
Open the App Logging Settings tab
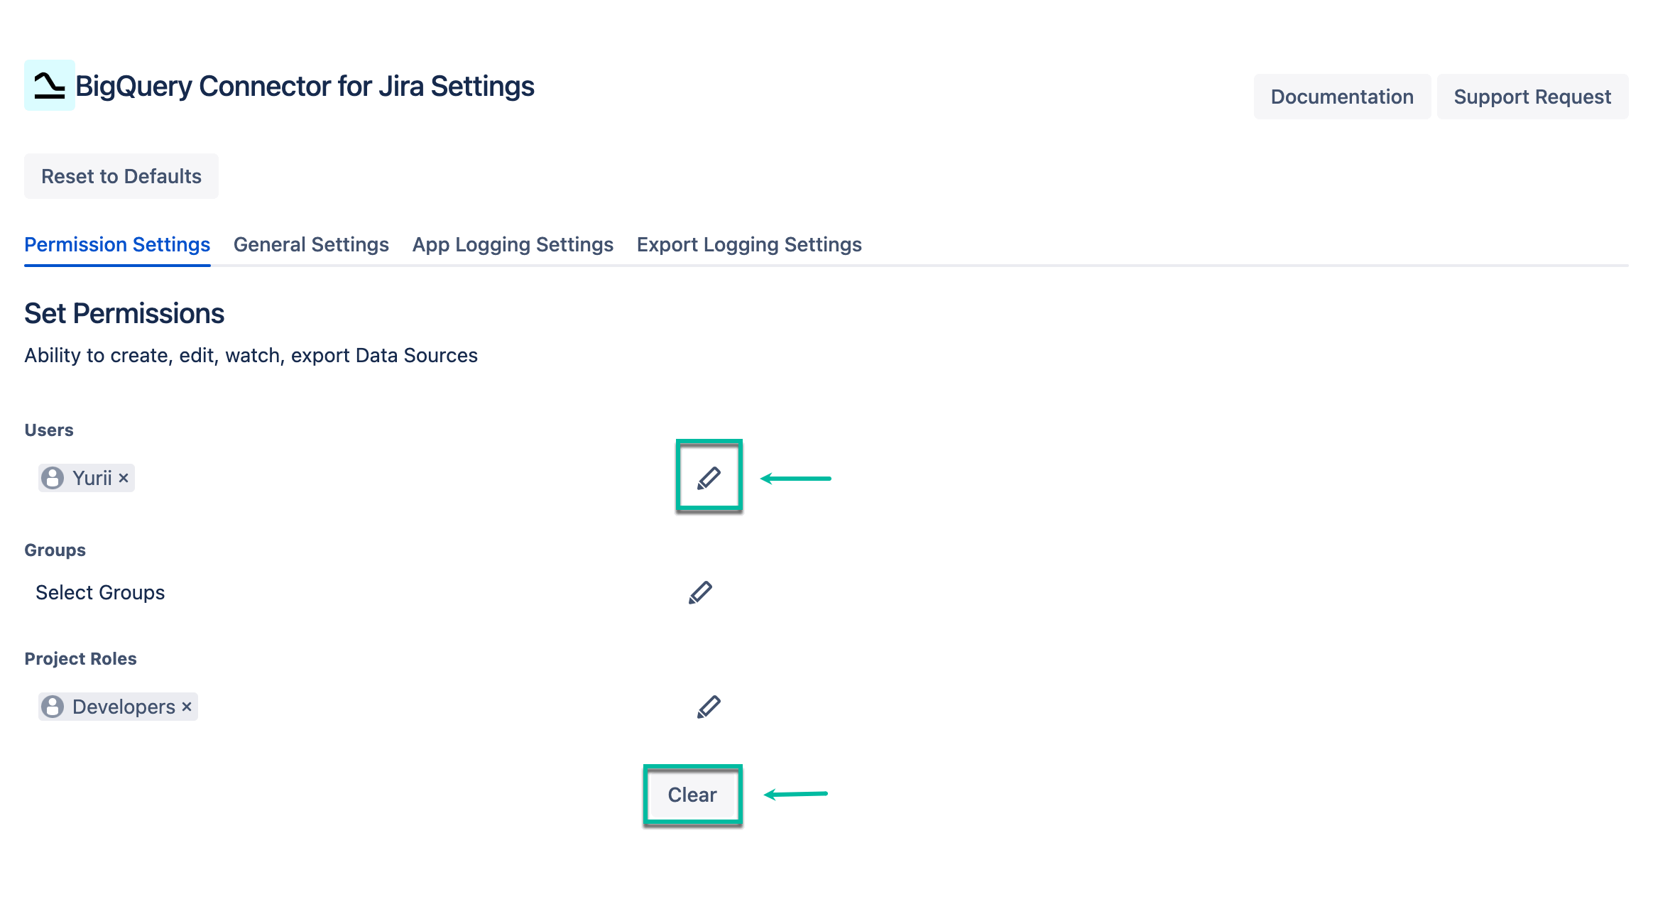click(512, 244)
